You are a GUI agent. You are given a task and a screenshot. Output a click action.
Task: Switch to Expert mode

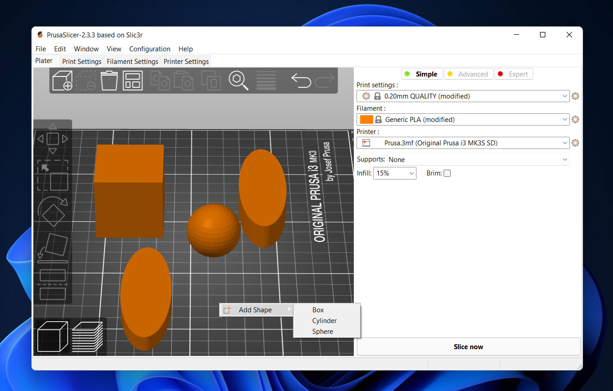pyautogui.click(x=513, y=74)
